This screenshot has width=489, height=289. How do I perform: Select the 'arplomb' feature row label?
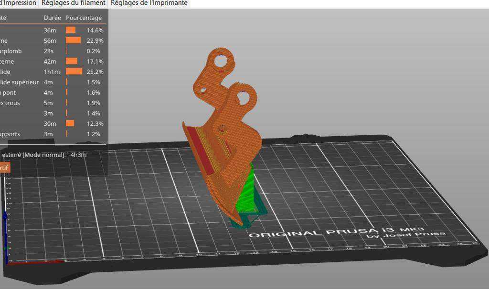[11, 51]
